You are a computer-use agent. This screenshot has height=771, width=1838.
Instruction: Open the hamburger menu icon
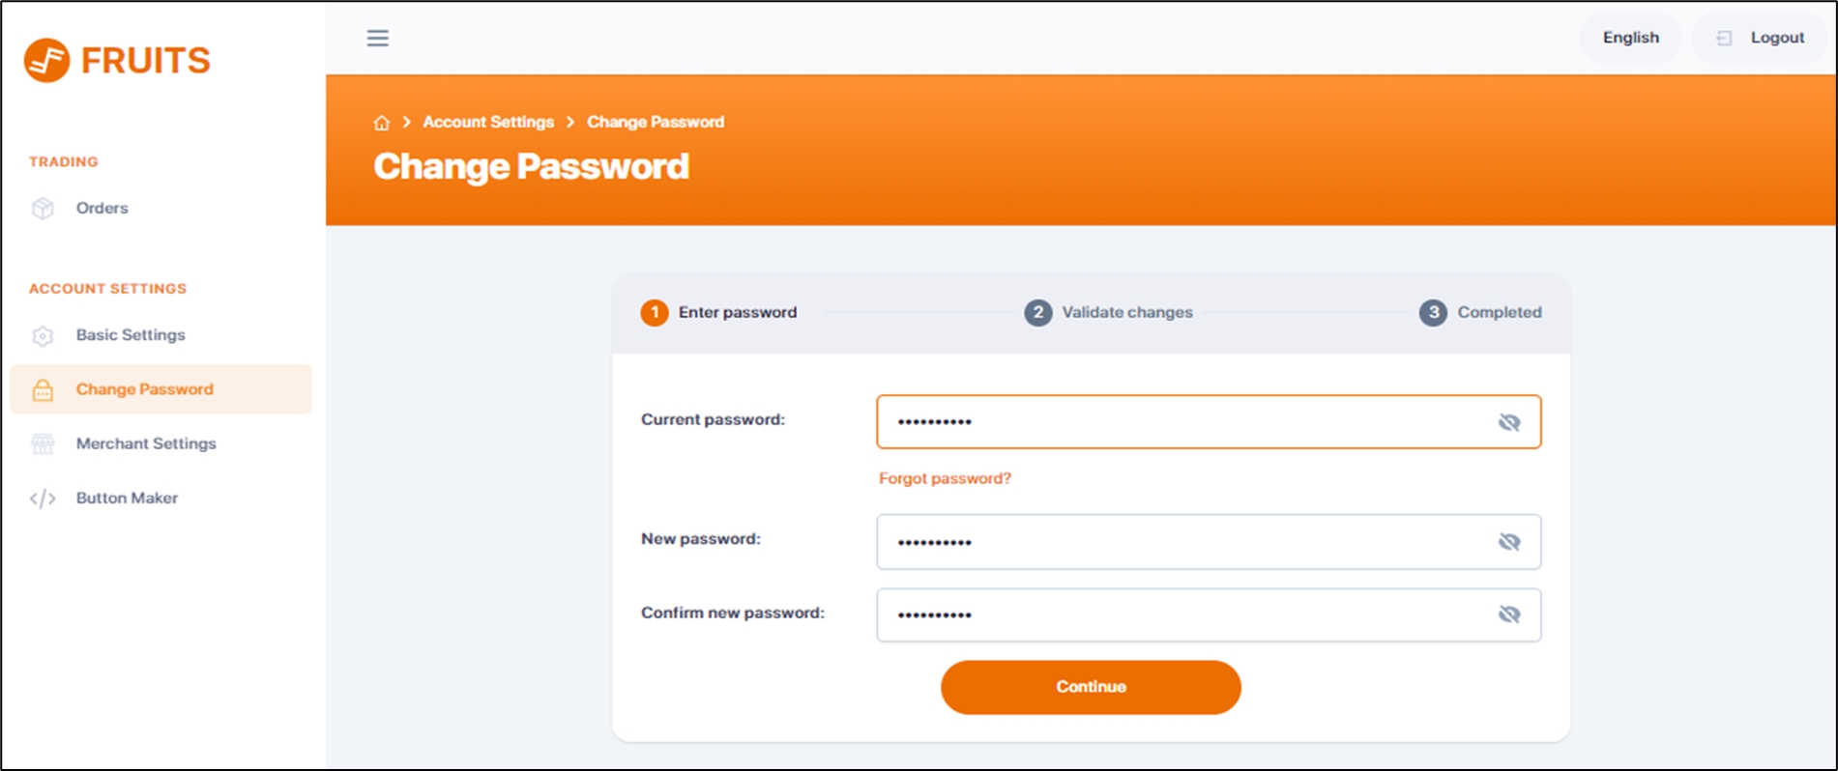tap(378, 38)
